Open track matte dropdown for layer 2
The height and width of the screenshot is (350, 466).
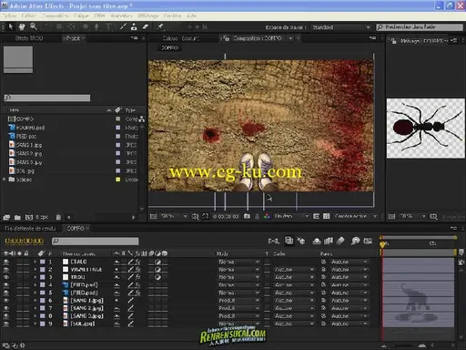point(294,270)
